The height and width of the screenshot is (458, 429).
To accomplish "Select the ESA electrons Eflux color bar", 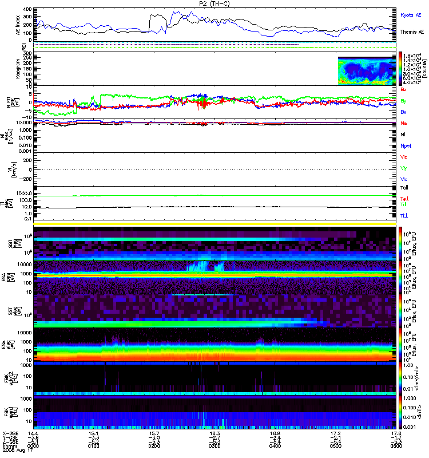I will click(x=400, y=345).
